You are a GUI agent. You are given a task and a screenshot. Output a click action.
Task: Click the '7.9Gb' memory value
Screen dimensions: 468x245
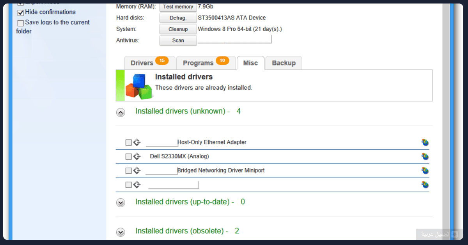[x=206, y=7]
